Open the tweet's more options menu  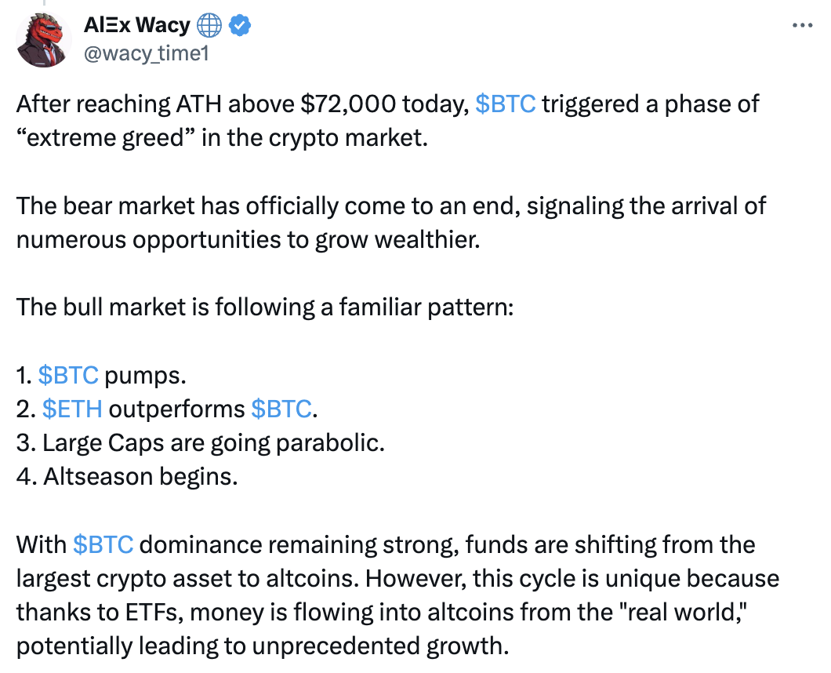(802, 26)
